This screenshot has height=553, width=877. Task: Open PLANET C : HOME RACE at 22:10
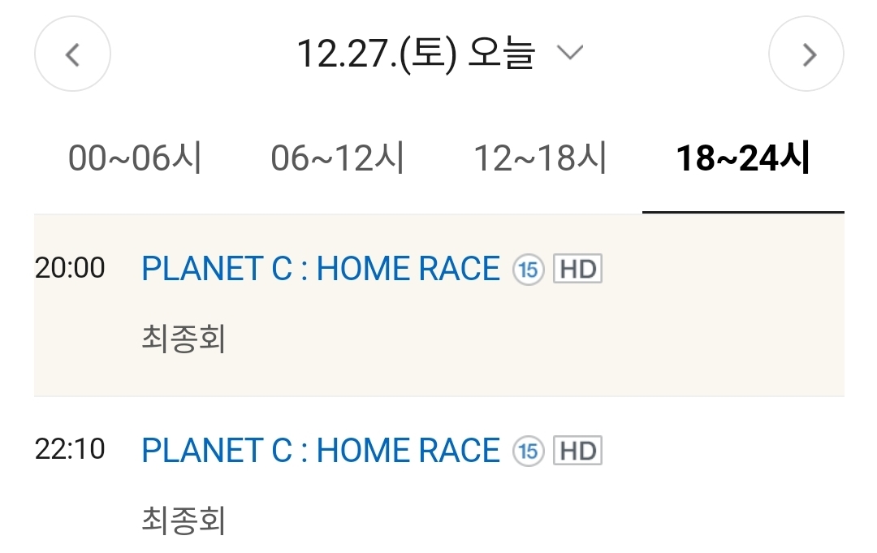[x=321, y=450]
